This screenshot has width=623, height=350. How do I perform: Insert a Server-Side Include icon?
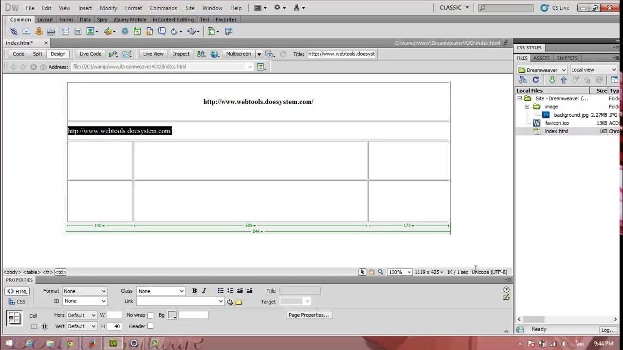pos(149,31)
